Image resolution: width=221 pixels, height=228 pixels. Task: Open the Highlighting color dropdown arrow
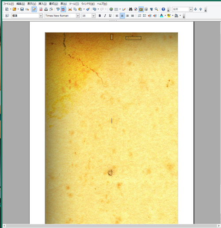(x=173, y=15)
